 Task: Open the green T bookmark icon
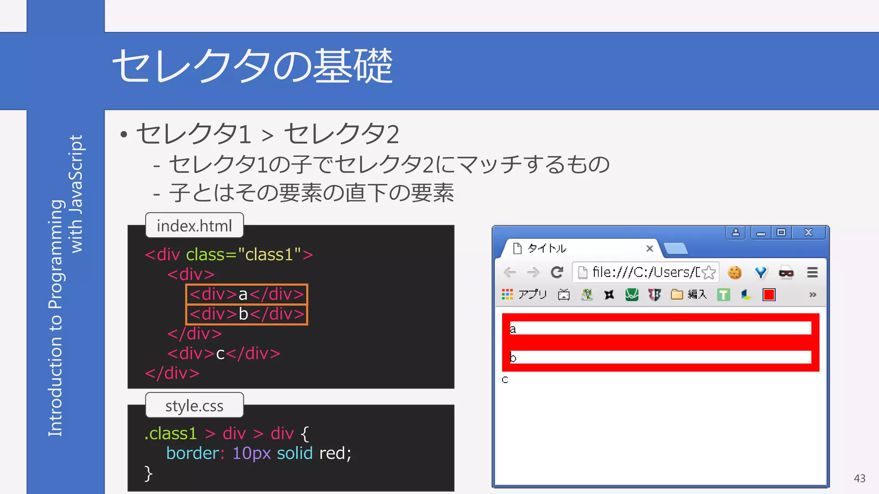pyautogui.click(x=724, y=295)
